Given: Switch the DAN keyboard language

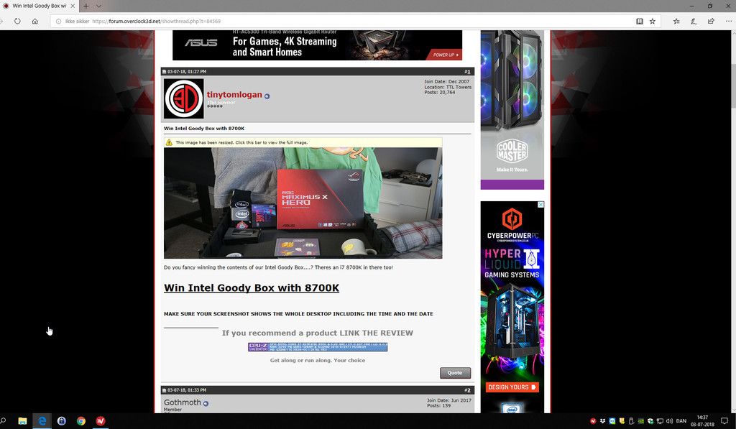Looking at the screenshot, I should pyautogui.click(x=681, y=421).
